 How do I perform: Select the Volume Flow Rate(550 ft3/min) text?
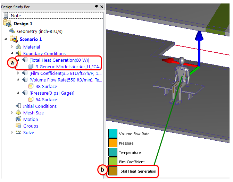pyautogui.click(x=66, y=80)
